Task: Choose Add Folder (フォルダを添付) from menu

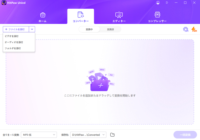Action: (x=19, y=48)
